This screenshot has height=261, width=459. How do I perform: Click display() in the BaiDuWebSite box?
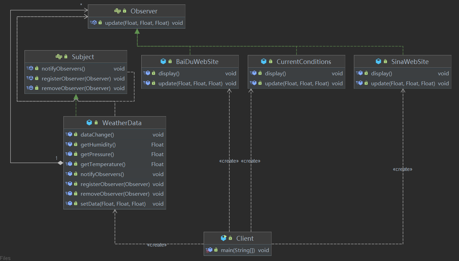(169, 73)
